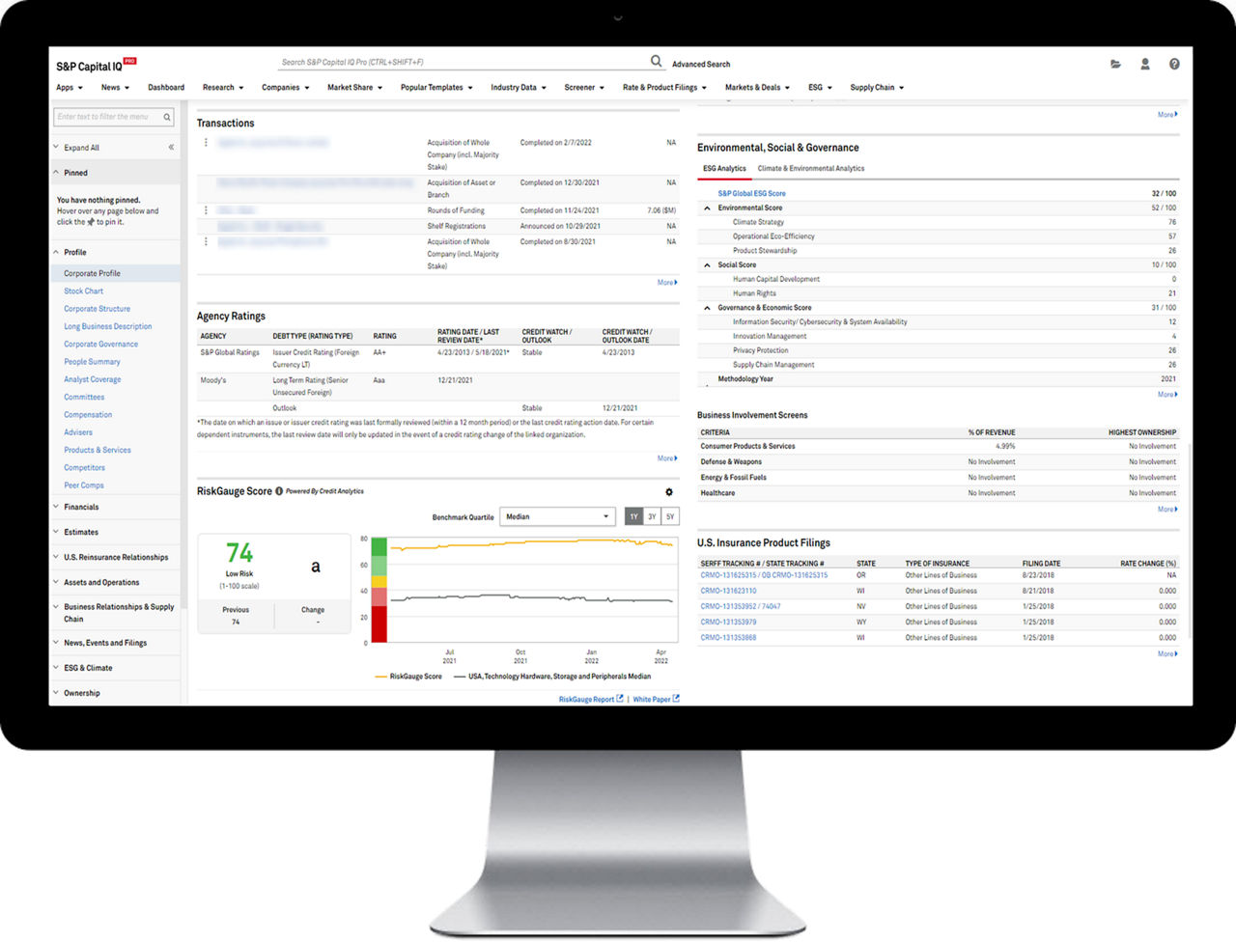1236x942 pixels.
Task: Select the 1Y chart range
Action: [633, 516]
